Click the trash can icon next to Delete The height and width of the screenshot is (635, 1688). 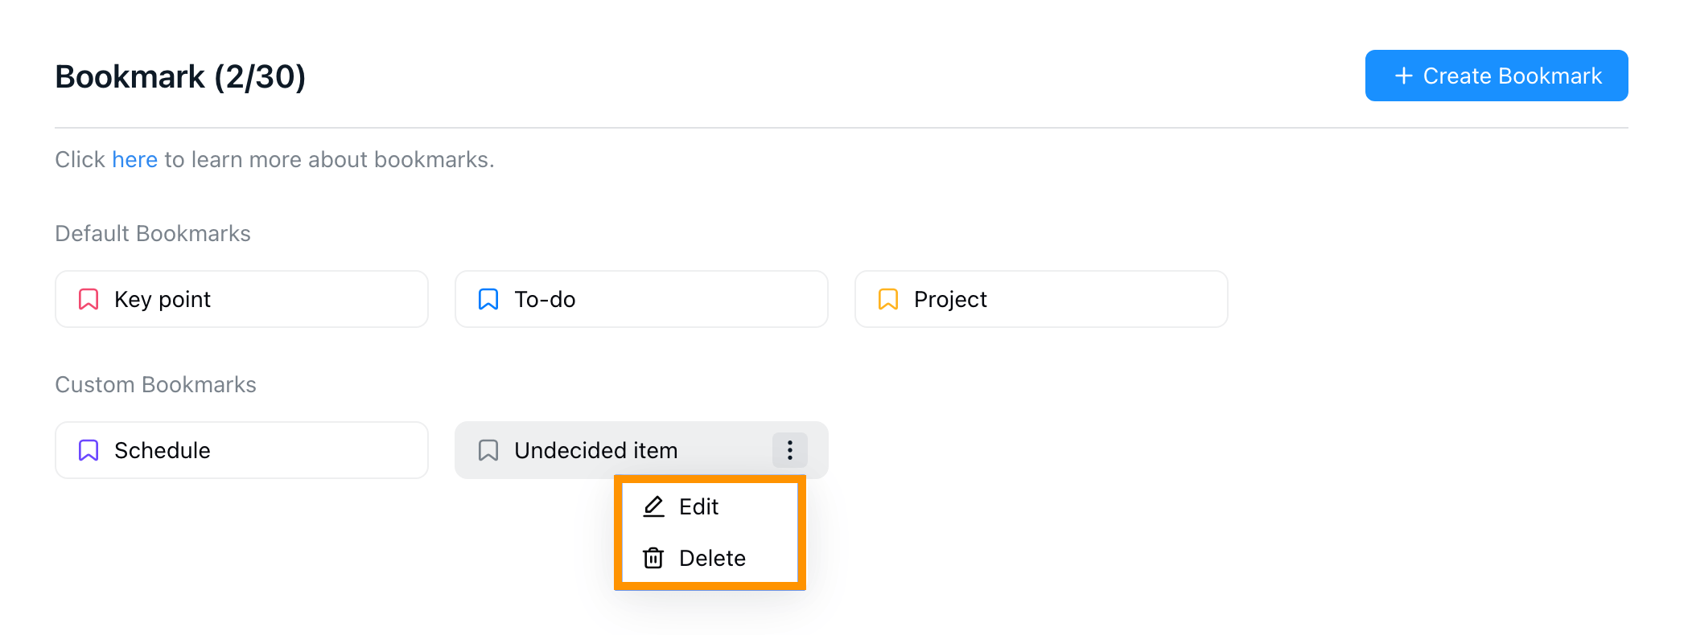tap(653, 558)
